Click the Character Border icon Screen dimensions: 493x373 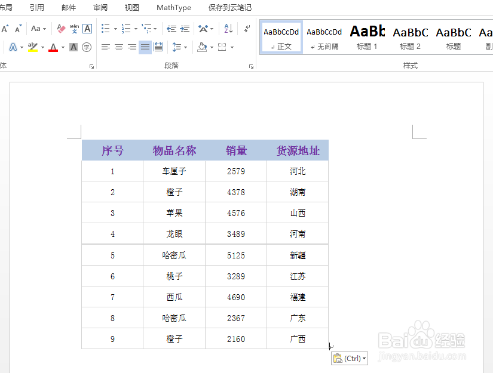point(87,29)
